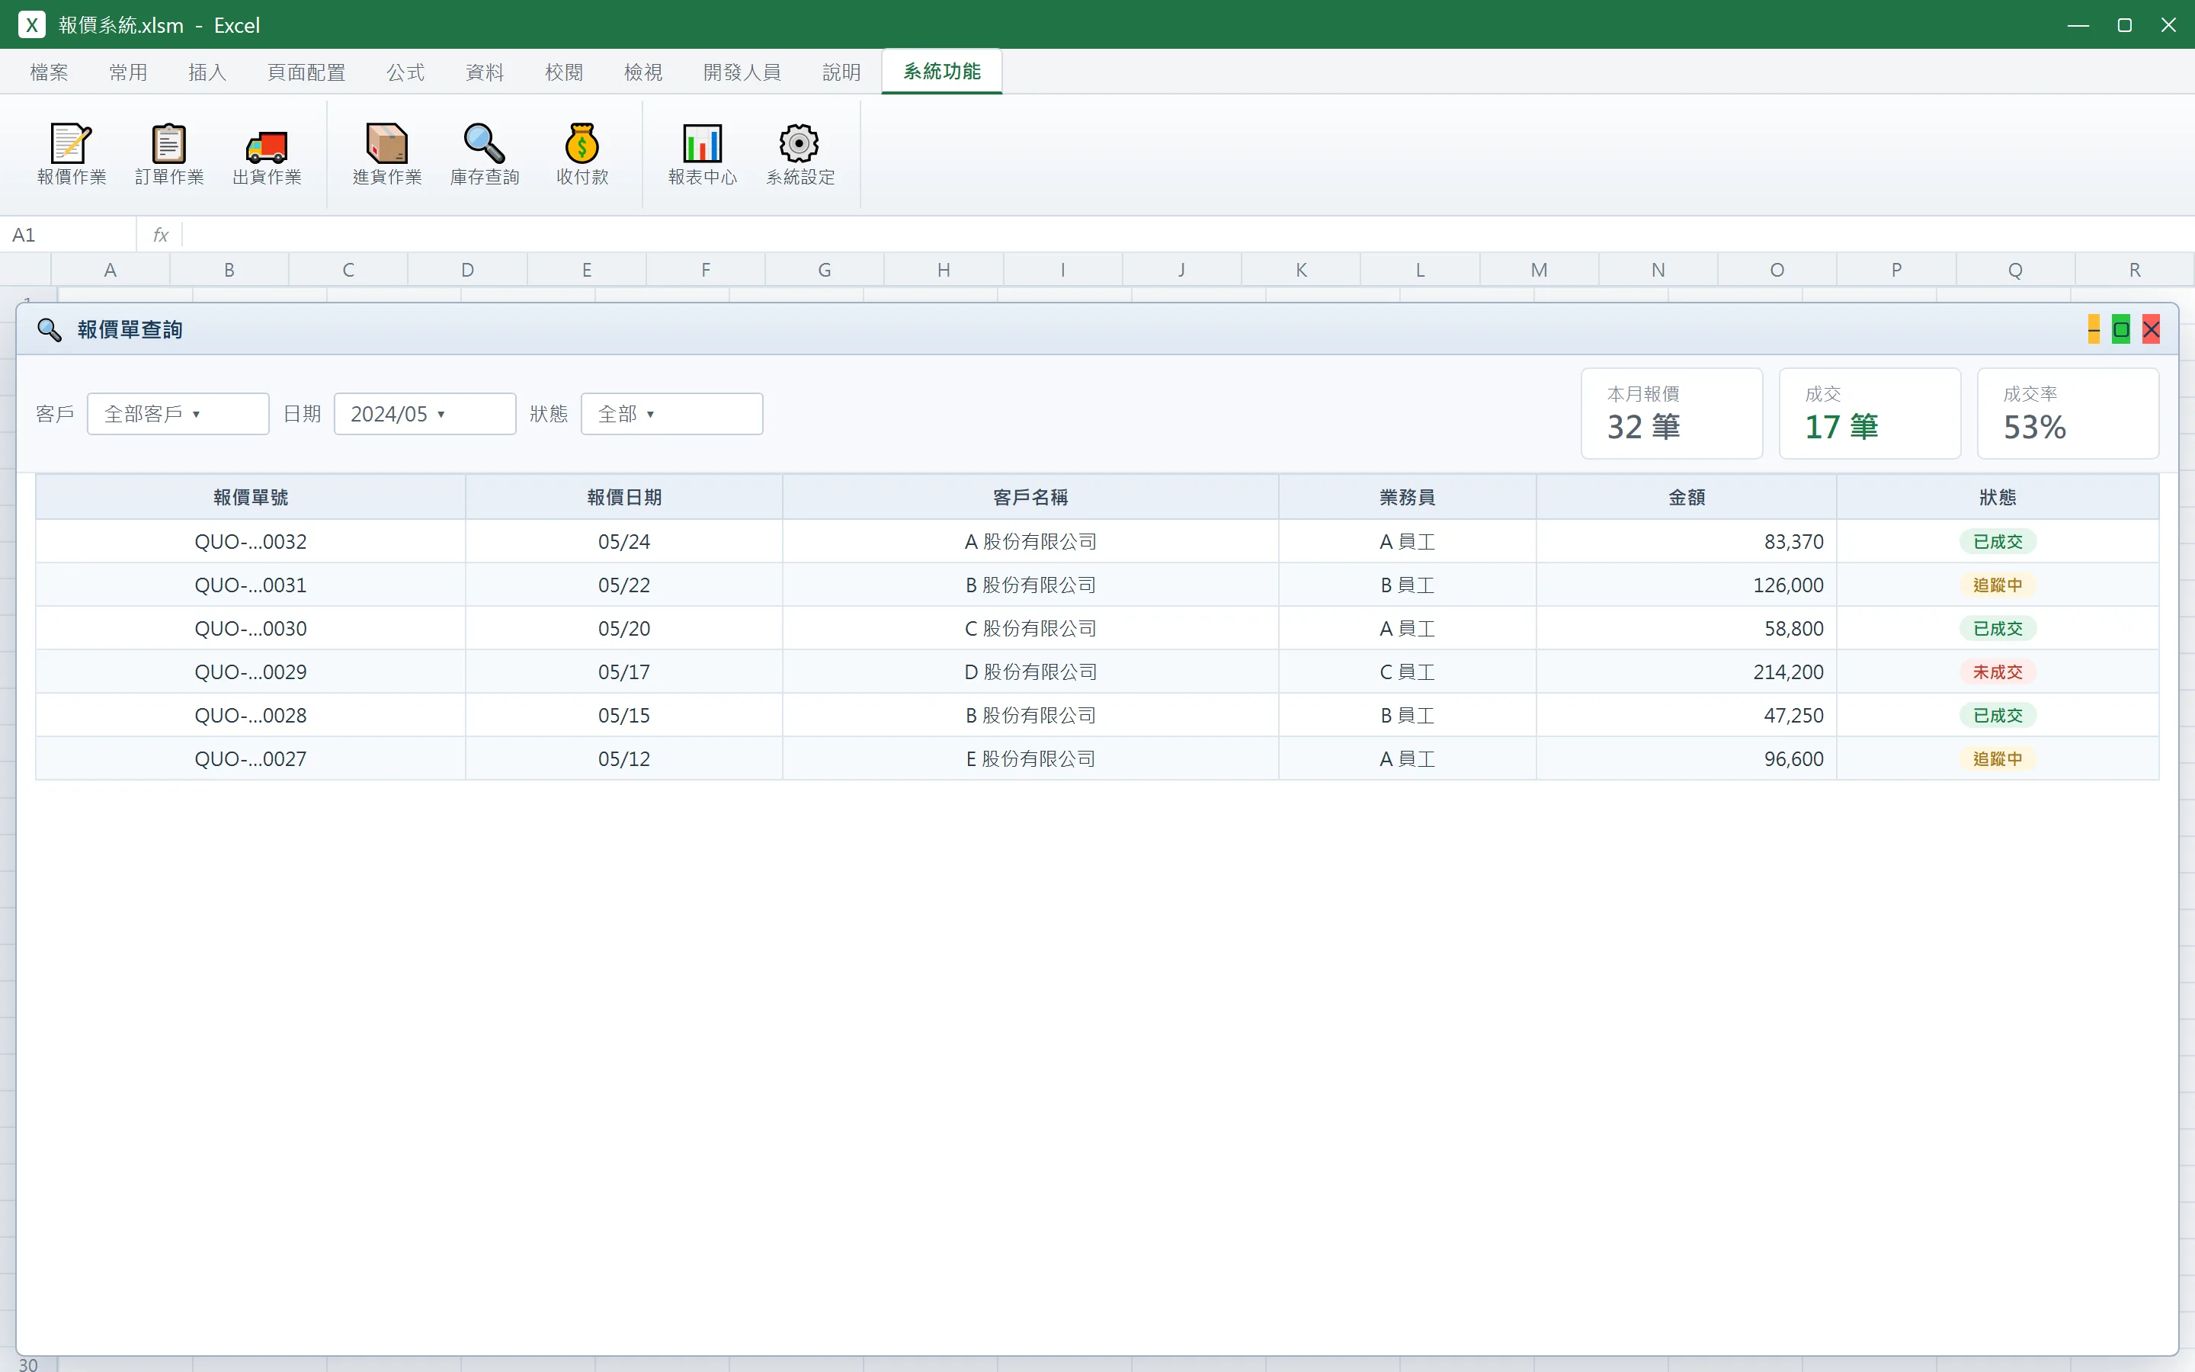This screenshot has width=2195, height=1372.
Task: Open the 報價作業 ribbon icon
Action: [72, 154]
